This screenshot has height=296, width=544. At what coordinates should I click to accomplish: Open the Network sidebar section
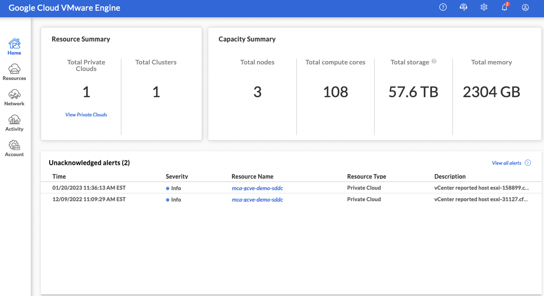(x=14, y=97)
